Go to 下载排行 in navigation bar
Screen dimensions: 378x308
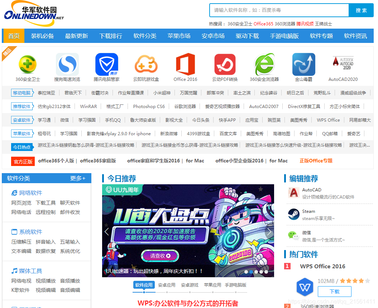pos(111,36)
